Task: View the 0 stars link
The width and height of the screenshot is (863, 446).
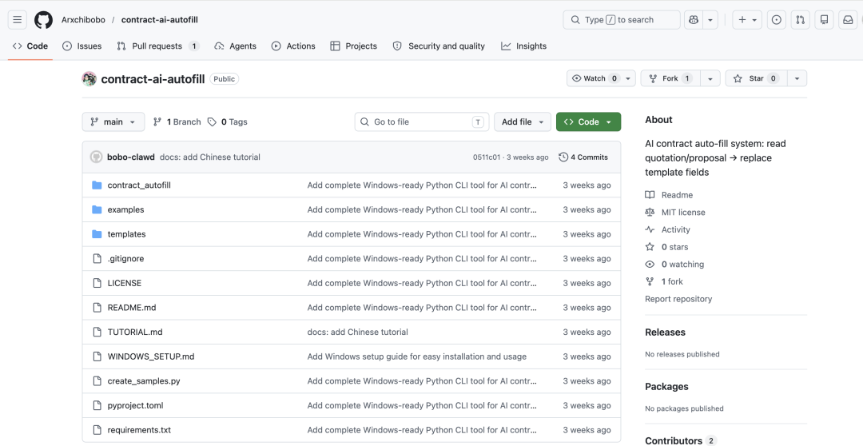Action: pos(674,247)
